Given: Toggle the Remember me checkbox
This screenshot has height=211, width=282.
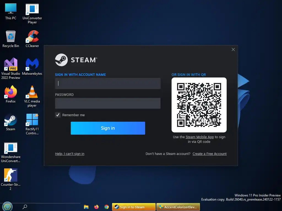Looking at the screenshot, I should [58, 115].
